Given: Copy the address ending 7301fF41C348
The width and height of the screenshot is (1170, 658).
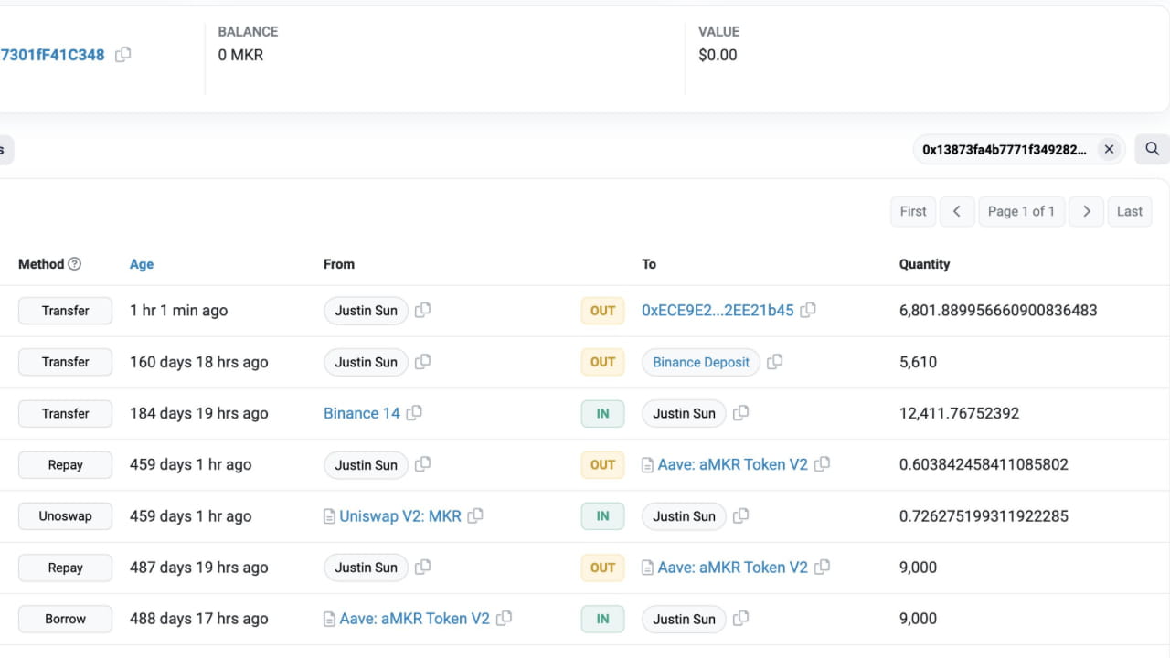Looking at the screenshot, I should pos(123,55).
